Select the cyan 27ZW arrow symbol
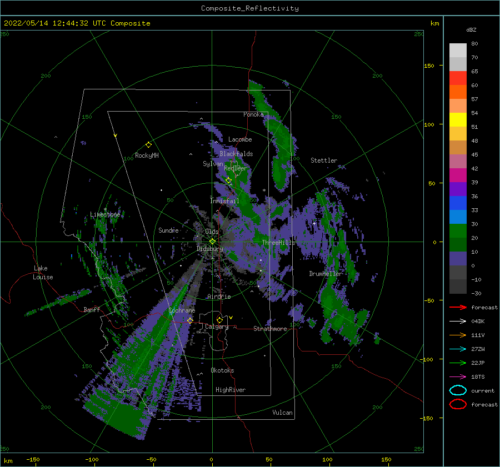This screenshot has width=500, height=467. click(458, 349)
